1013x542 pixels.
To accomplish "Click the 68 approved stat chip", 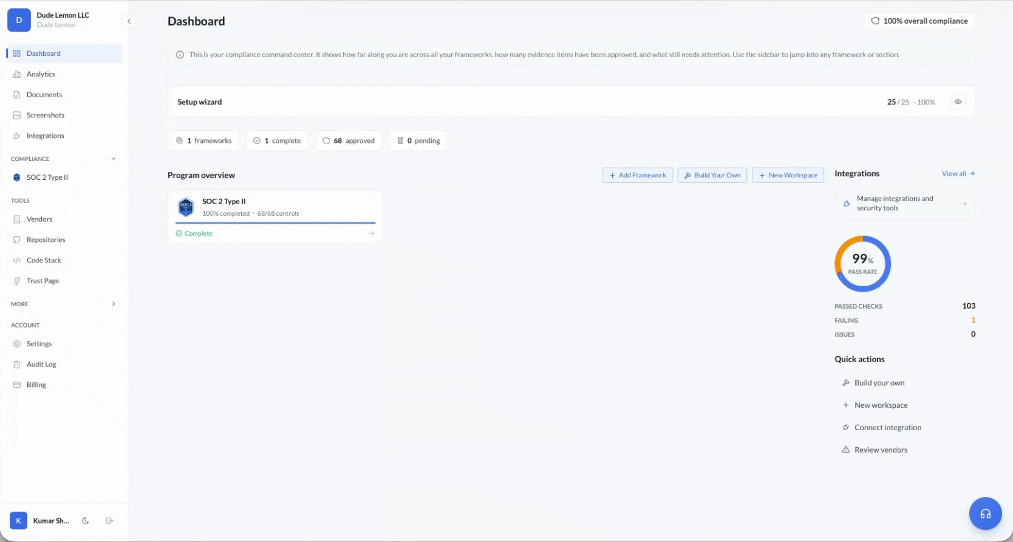I will (x=349, y=141).
